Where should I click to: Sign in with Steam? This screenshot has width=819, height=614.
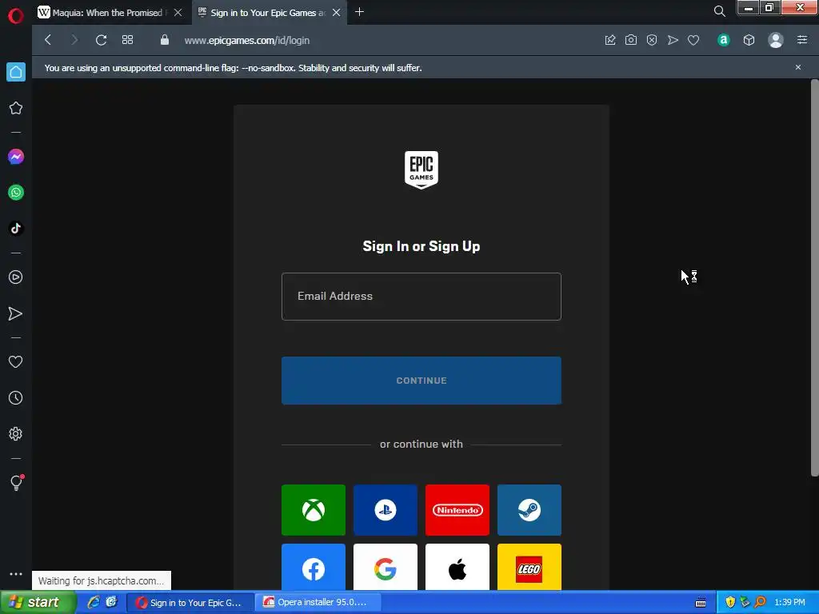(x=529, y=510)
